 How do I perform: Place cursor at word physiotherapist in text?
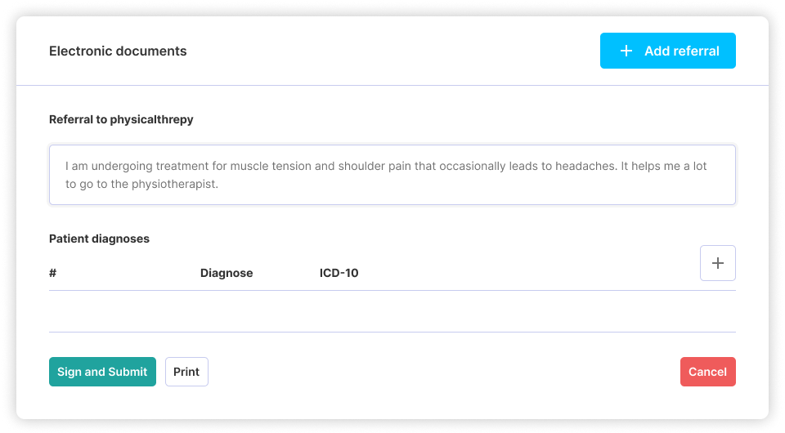[175, 184]
